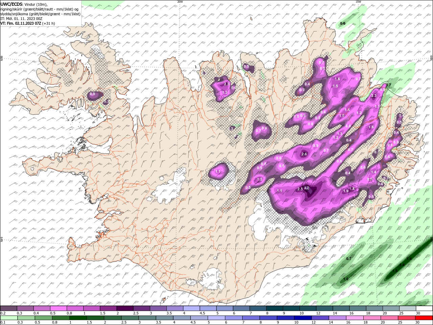Image resolution: width=433 pixels, height=325 pixels.
Task: Click the 1.0 rain value over the southeast sea
Action: [x=346, y=279]
